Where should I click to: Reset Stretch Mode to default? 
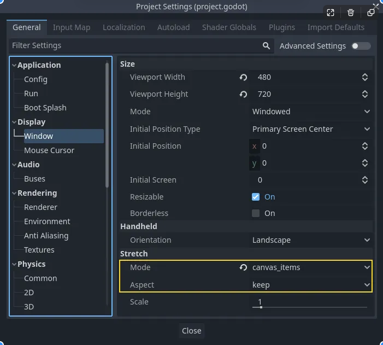[243, 267]
